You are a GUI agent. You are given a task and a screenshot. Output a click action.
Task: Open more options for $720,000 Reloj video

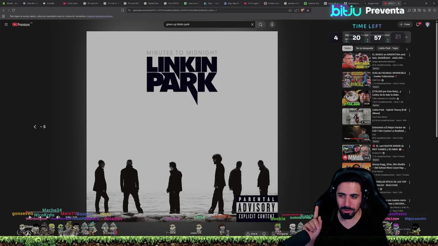click(409, 92)
